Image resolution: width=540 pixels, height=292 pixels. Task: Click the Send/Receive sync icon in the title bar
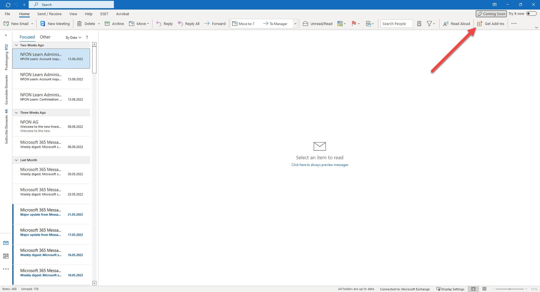click(x=8, y=5)
